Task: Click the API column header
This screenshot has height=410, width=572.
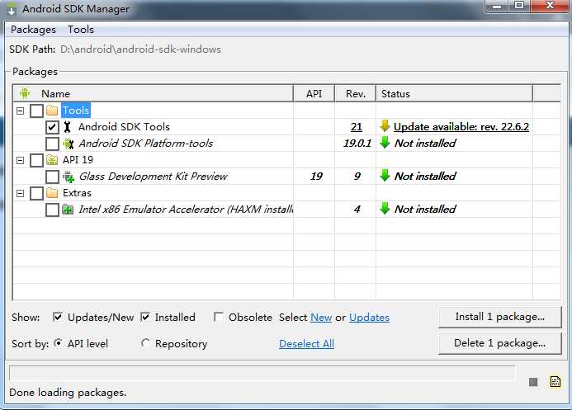Action: pyautogui.click(x=314, y=94)
